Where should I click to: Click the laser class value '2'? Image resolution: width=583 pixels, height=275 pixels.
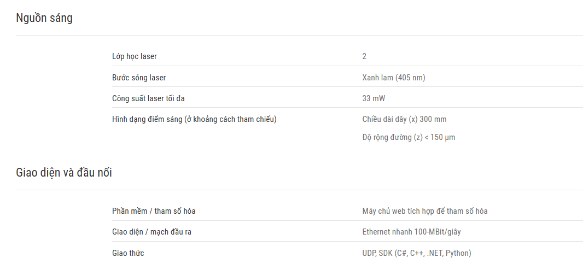click(364, 56)
